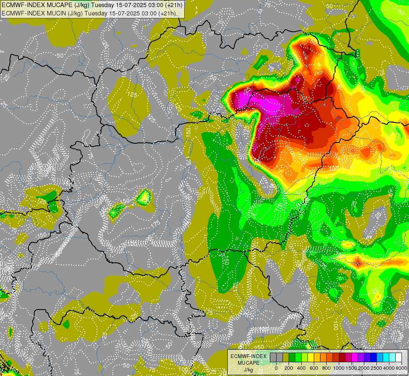Select the olive swatch in the legend

[286, 358]
